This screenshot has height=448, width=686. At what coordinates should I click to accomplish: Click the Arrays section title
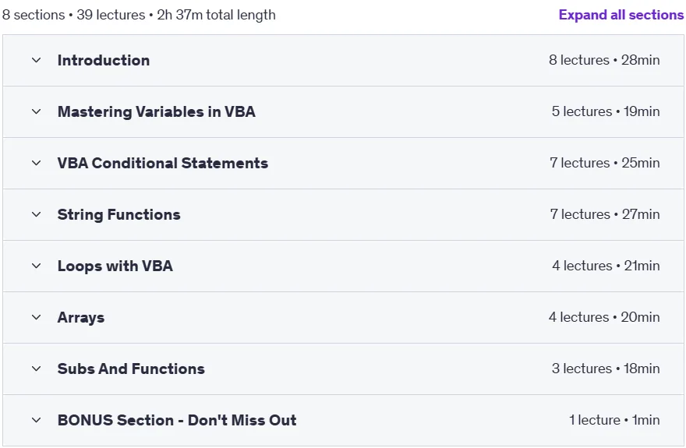click(x=81, y=317)
